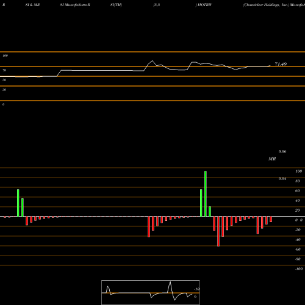Click the 0.06 value above MR

[282, 152]
